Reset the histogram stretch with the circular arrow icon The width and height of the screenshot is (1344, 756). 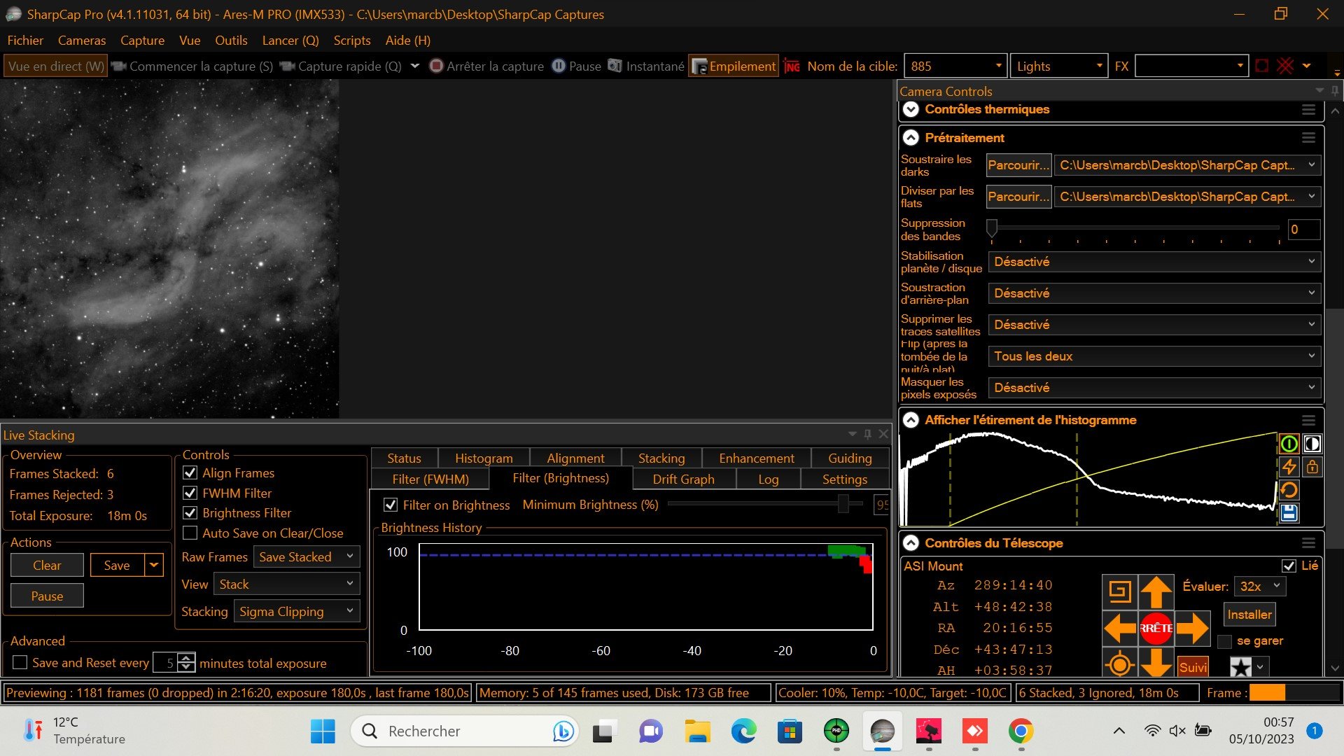[x=1289, y=490]
